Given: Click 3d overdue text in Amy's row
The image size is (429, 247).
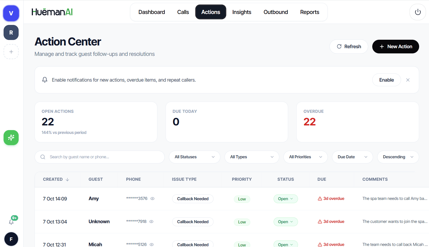Looking at the screenshot, I should [334, 199].
